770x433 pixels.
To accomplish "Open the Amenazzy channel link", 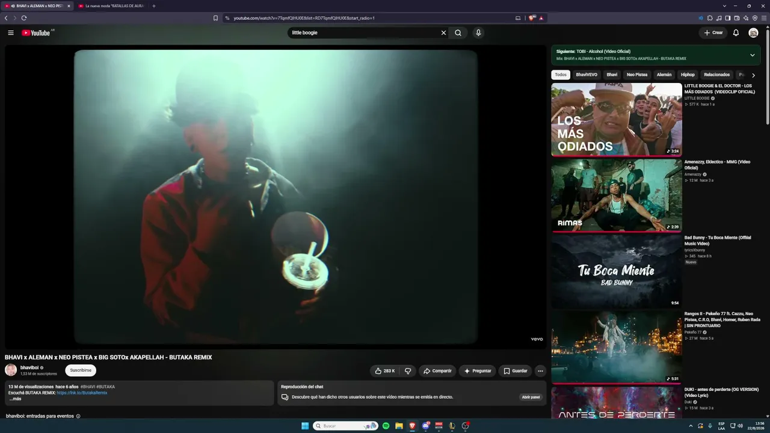I will 692,174.
